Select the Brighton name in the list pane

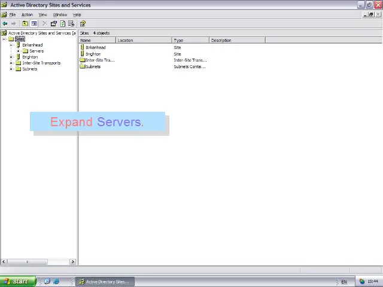tap(93, 54)
